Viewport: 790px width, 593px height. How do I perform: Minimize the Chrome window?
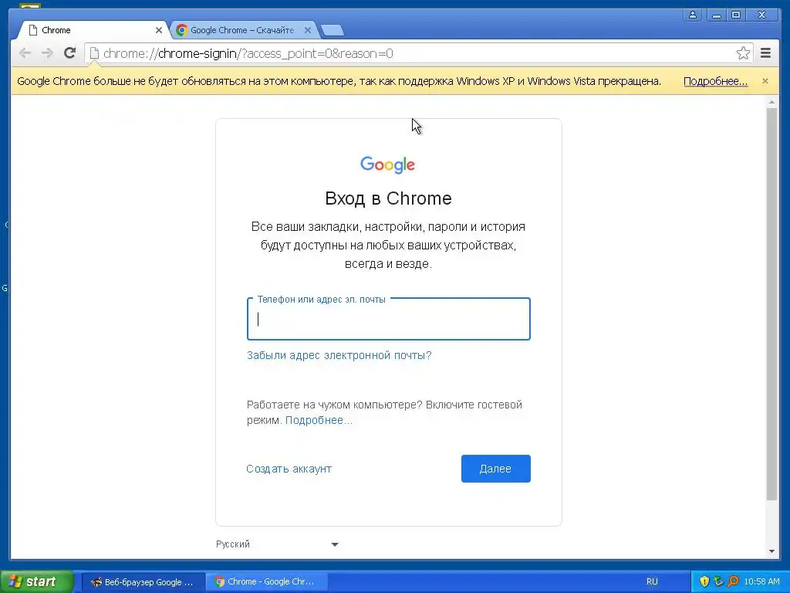[717, 15]
